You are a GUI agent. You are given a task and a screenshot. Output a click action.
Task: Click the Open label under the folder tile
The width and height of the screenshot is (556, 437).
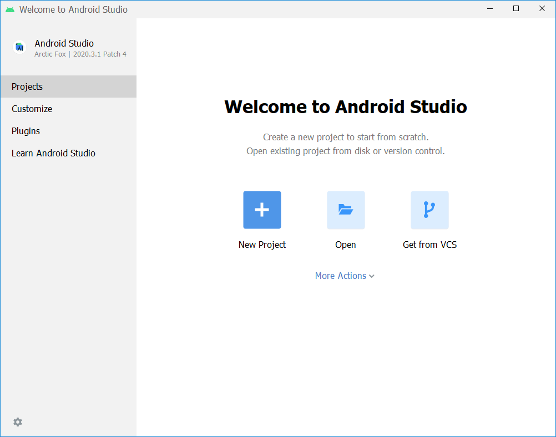(x=345, y=245)
